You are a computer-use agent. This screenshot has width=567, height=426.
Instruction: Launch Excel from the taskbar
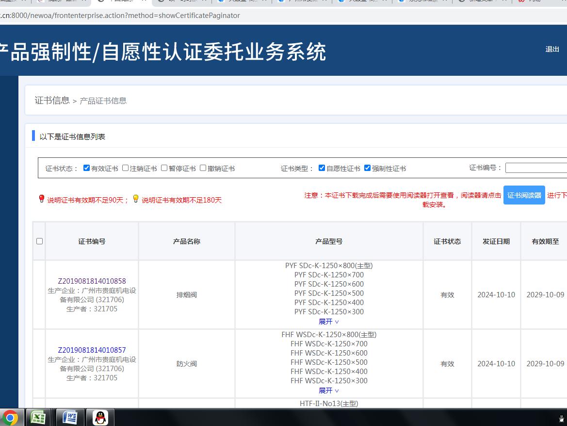tap(38, 417)
